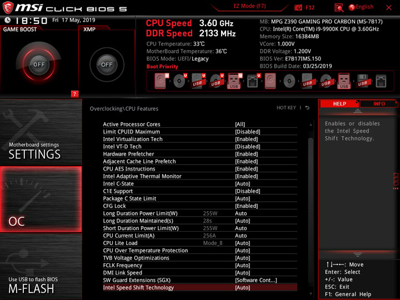Click the clock icon beside the time
This screenshot has height=300, width=400.
coord(8,20)
